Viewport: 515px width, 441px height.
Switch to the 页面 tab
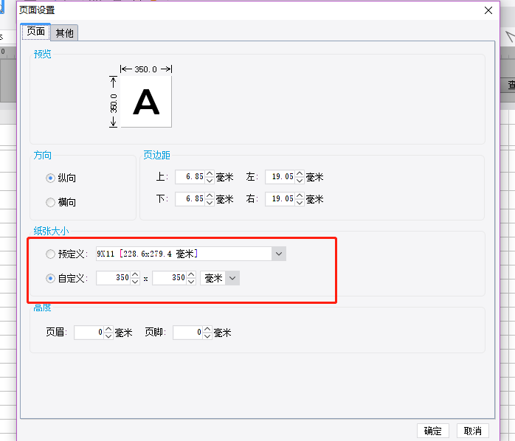35,32
